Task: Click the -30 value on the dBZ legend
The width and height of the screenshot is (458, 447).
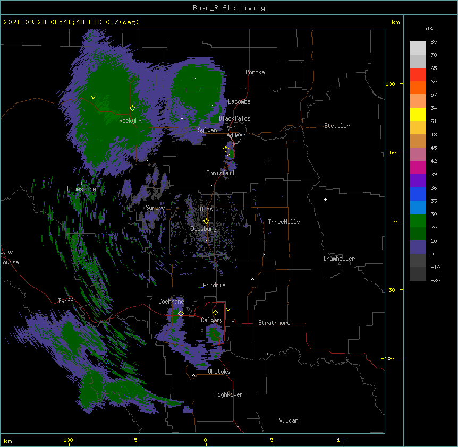Action: tap(435, 280)
